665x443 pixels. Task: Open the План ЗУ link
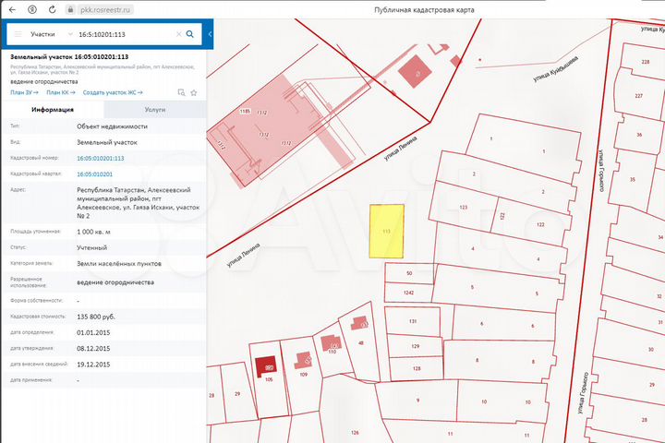click(22, 92)
